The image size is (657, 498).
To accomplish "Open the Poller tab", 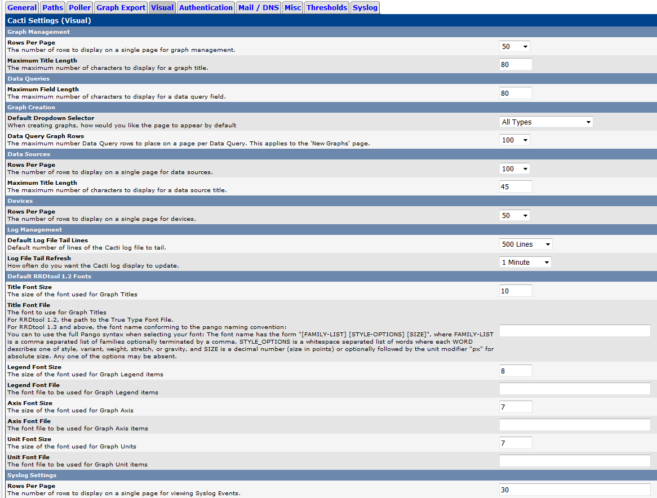I will click(x=79, y=8).
